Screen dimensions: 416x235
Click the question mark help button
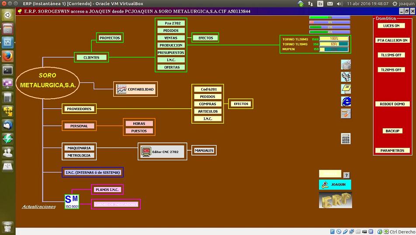point(347,175)
